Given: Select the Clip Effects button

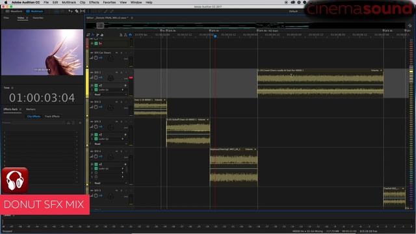Looking at the screenshot, I should coord(34,116).
